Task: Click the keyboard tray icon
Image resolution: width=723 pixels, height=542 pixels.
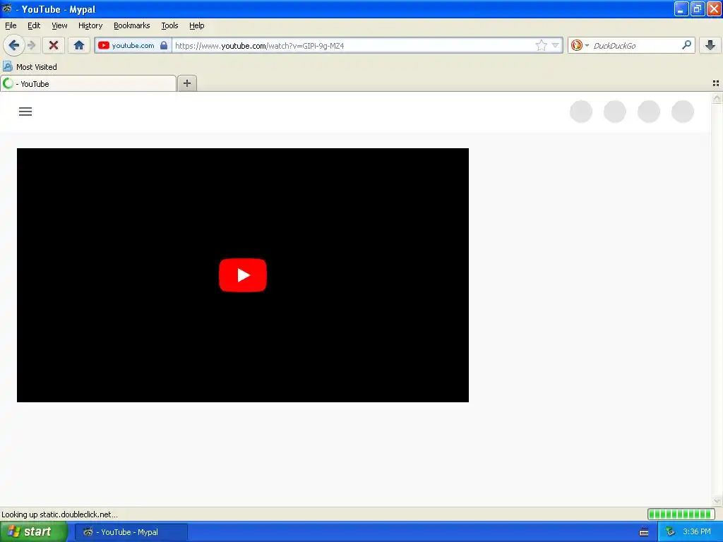Action: click(x=644, y=532)
